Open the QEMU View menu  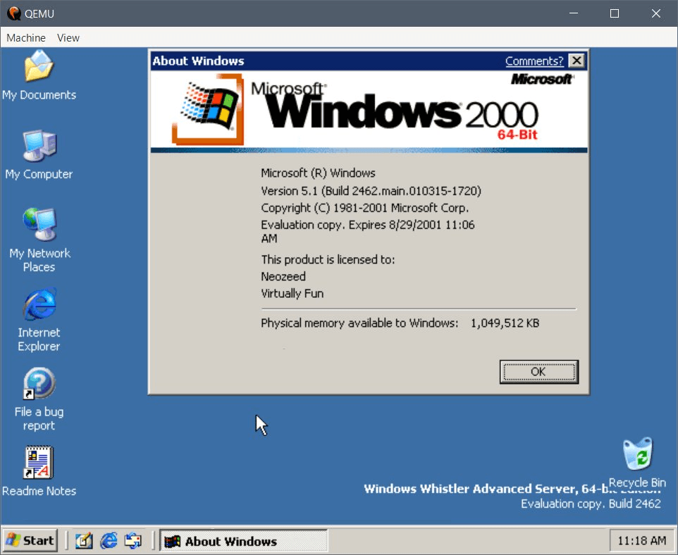click(x=68, y=37)
